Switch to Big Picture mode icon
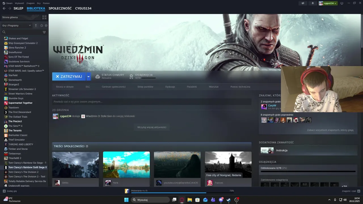363x204 pixels. (342, 3)
